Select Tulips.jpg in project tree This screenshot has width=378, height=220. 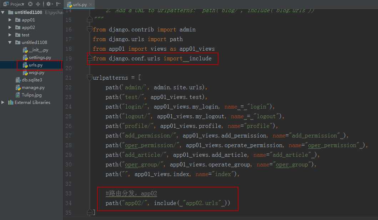(x=31, y=95)
